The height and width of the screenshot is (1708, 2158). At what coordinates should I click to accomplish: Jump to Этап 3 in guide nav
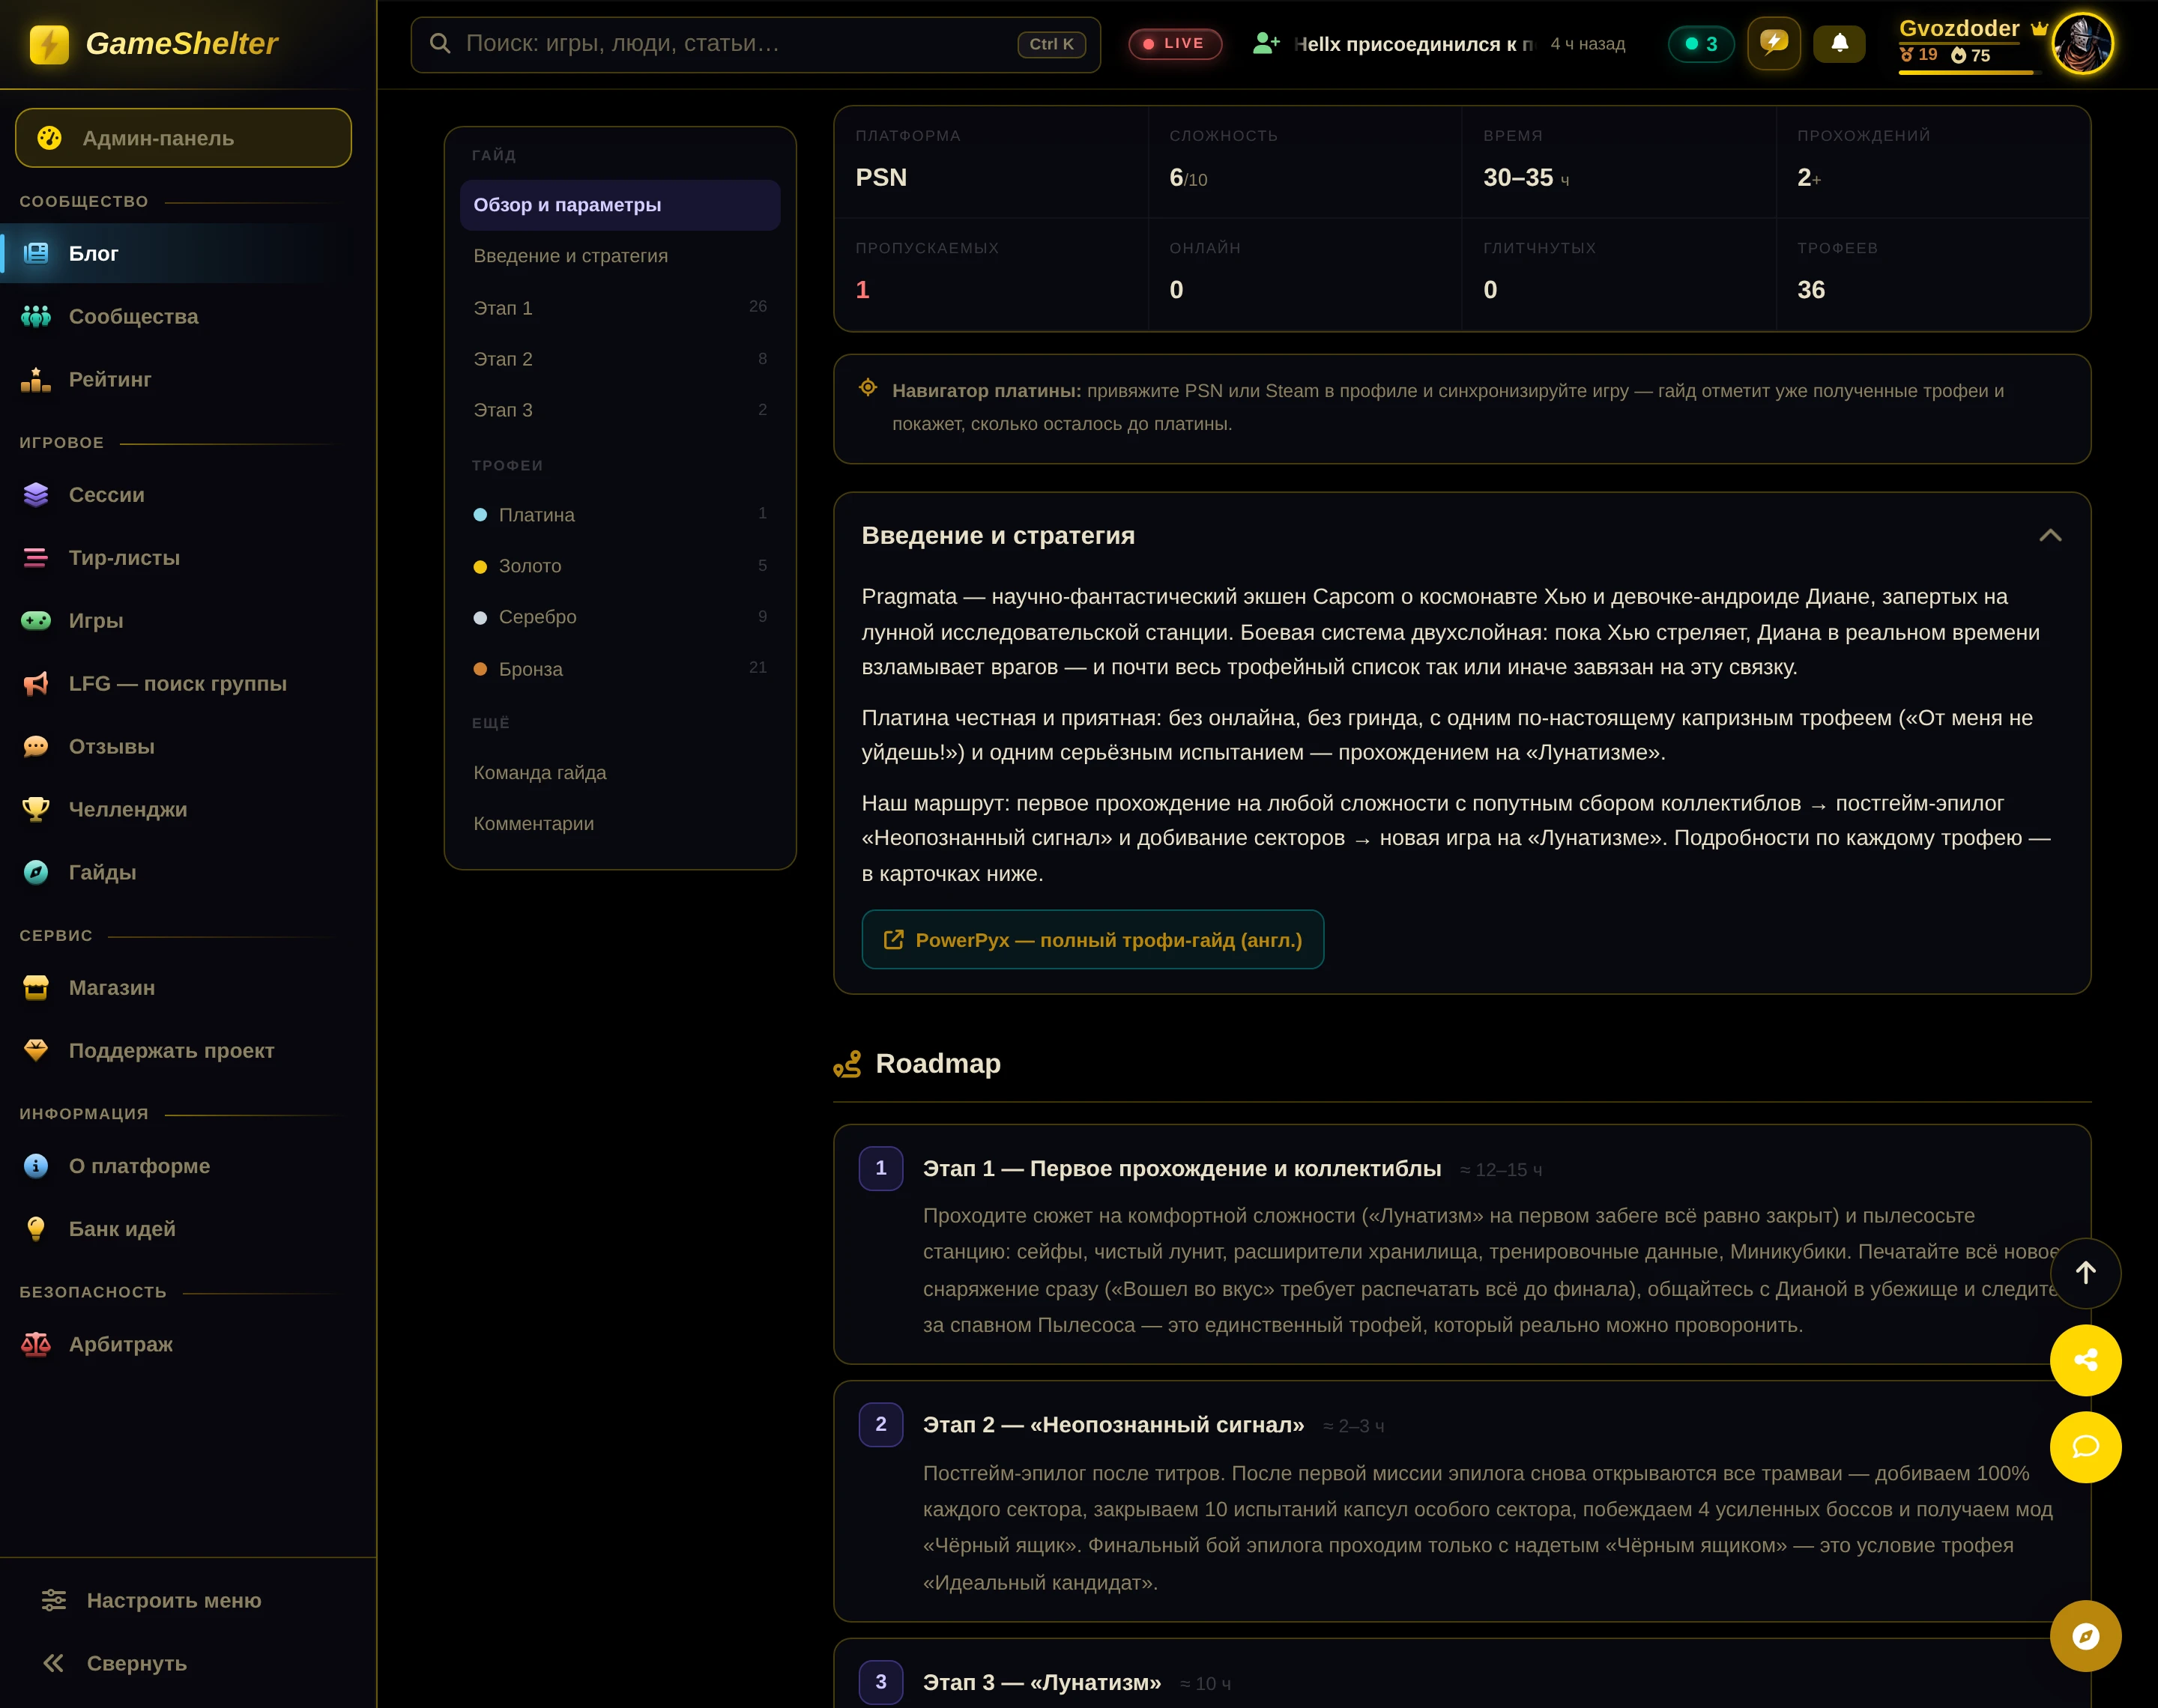pos(620,410)
